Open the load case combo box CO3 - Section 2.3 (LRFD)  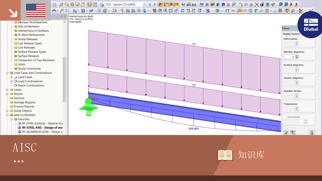point(126,4)
